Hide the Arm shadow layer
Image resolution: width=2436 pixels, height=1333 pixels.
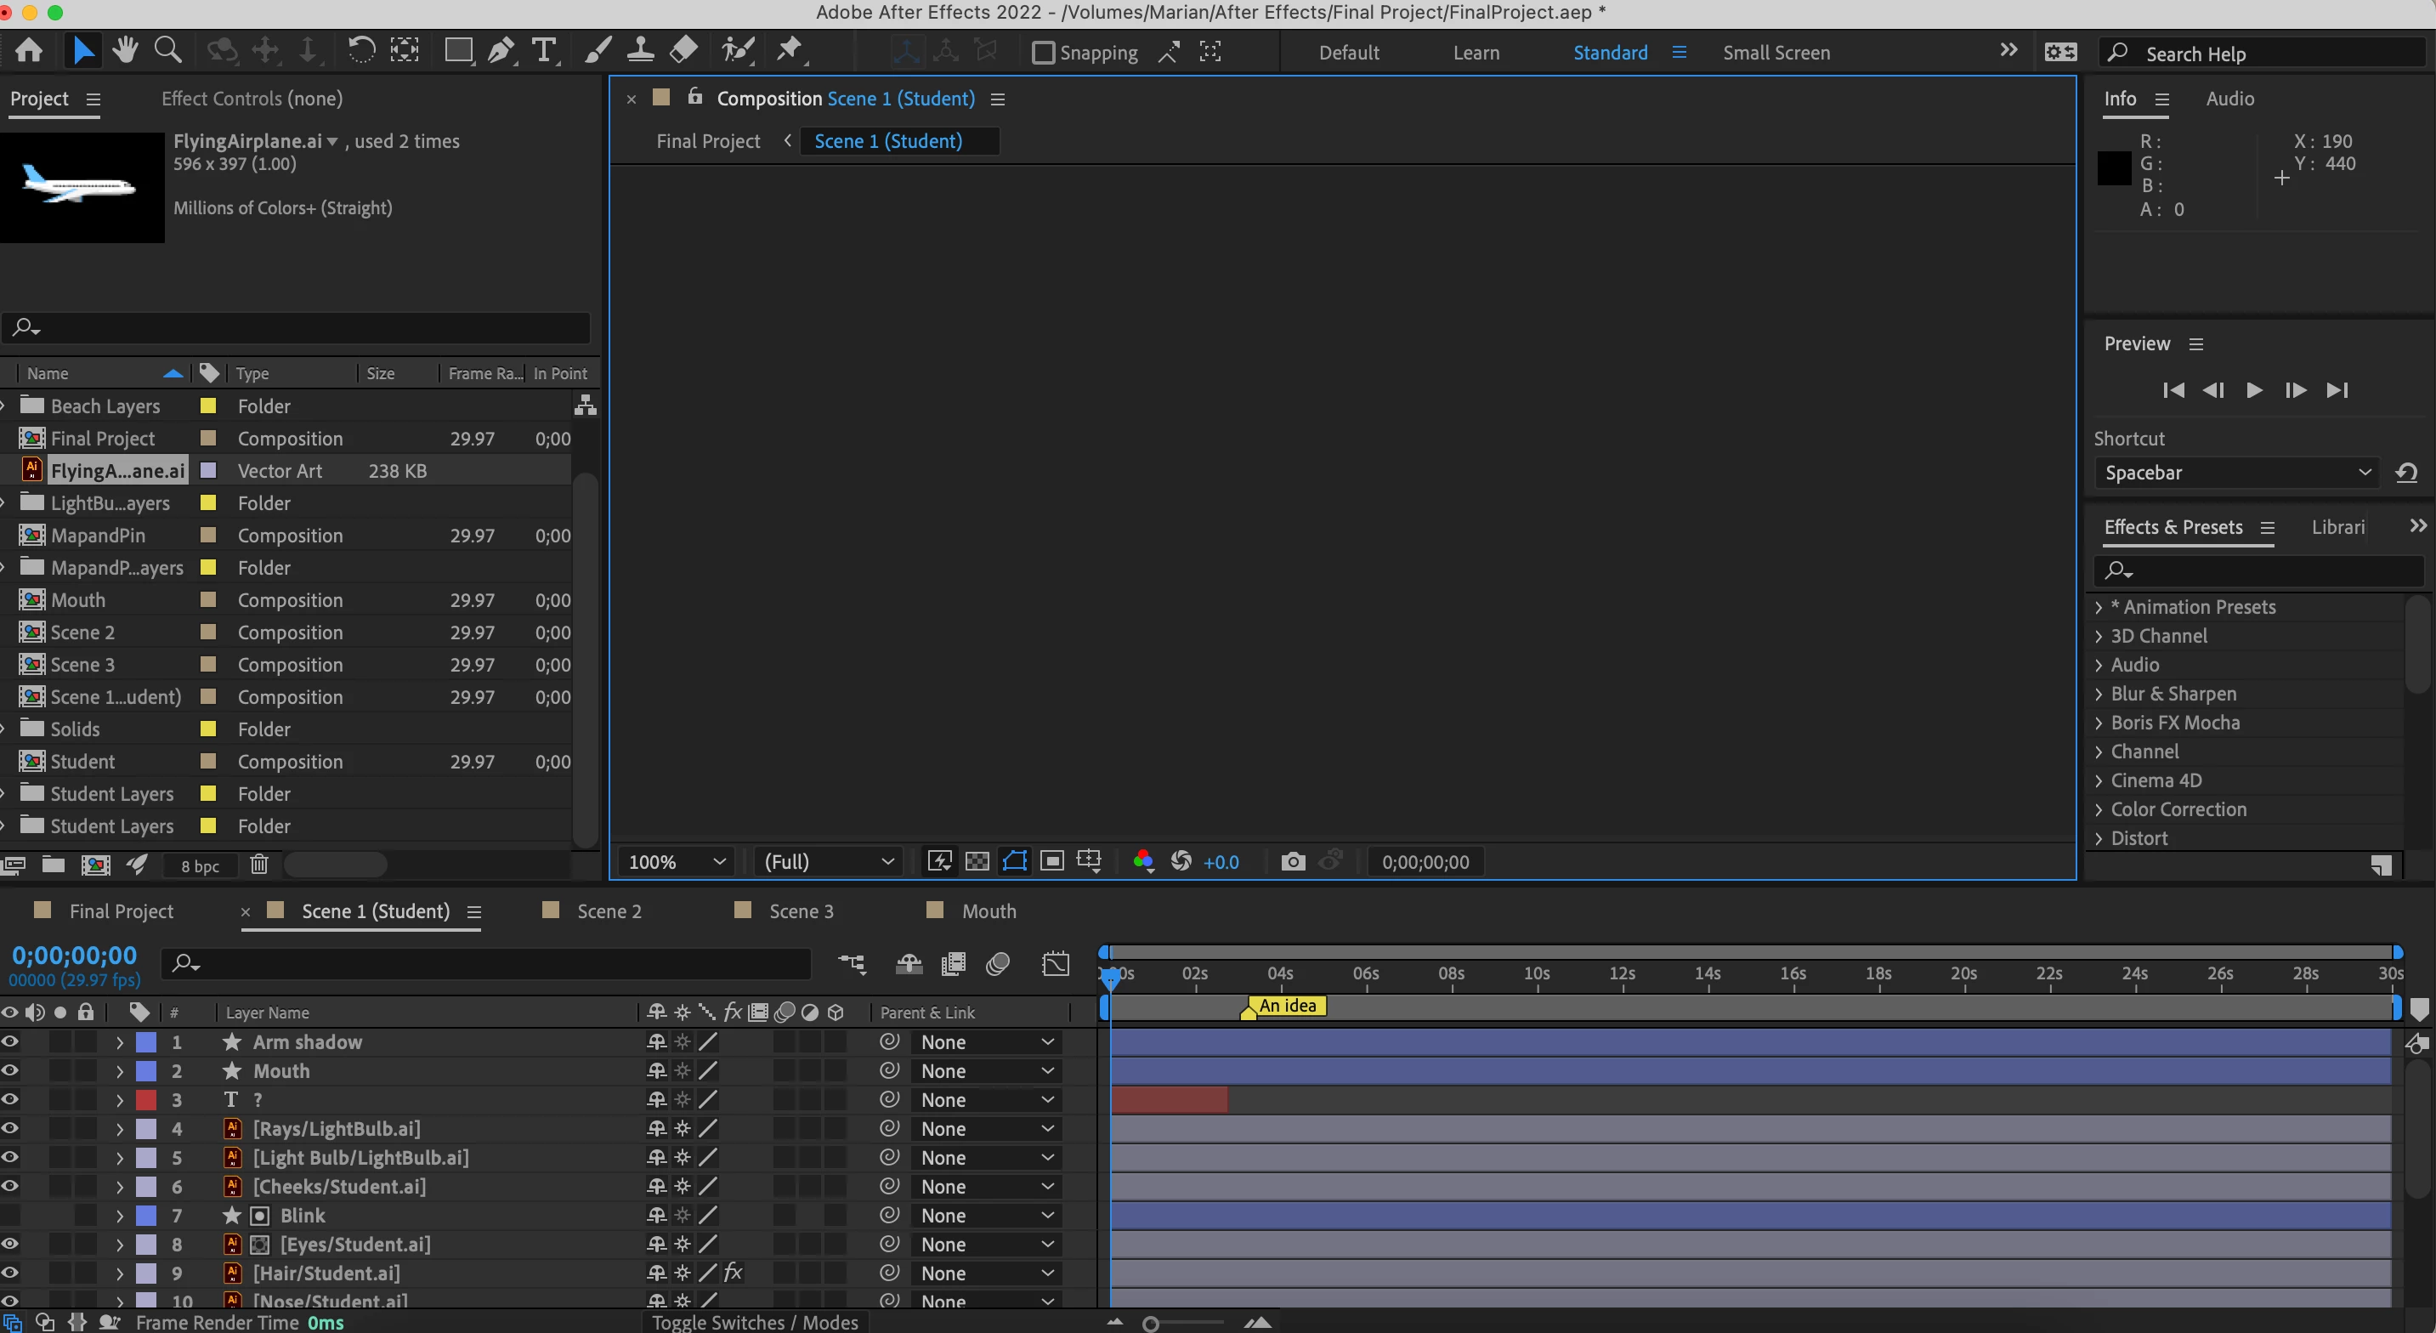click(x=10, y=1041)
